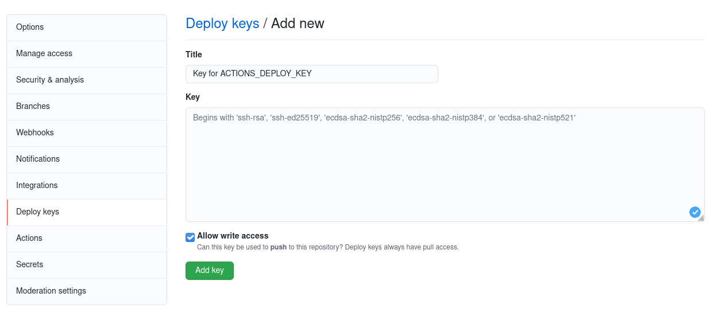
Task: Open the Webhooks settings
Action: [87, 133]
